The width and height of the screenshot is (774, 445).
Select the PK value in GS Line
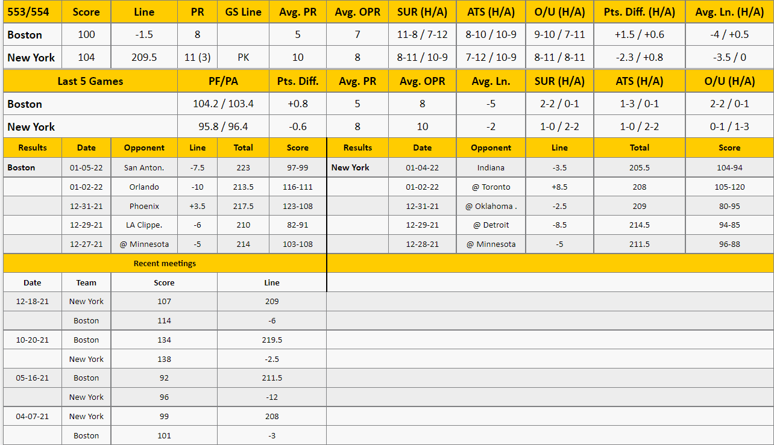(244, 58)
